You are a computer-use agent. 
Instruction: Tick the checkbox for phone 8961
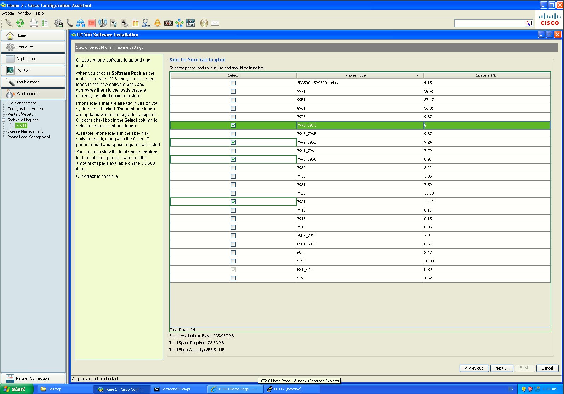[233, 108]
